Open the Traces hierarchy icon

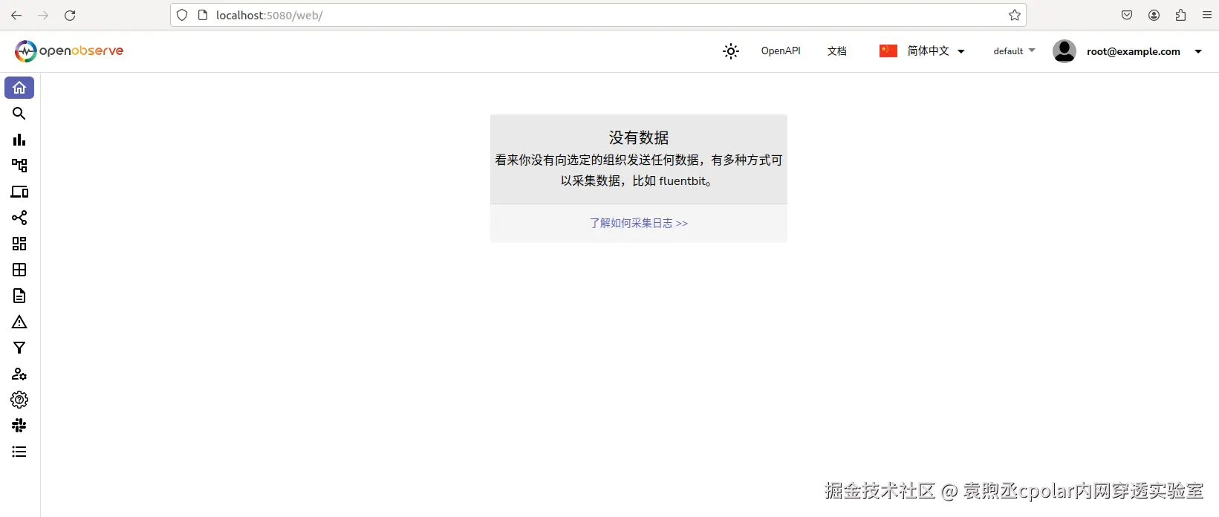[19, 166]
